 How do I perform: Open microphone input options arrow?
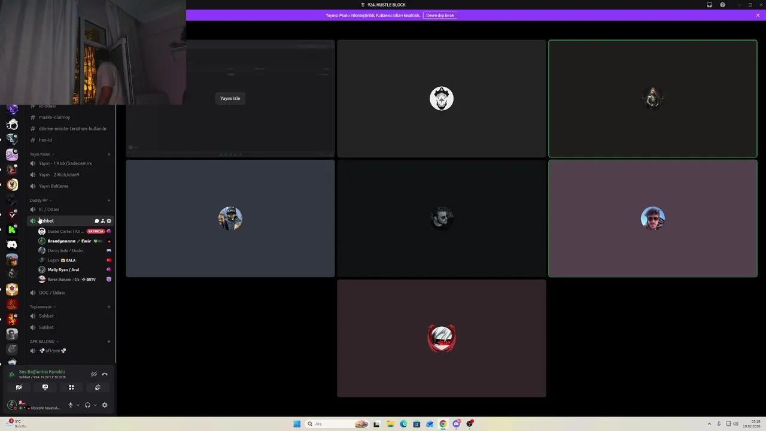point(78,405)
